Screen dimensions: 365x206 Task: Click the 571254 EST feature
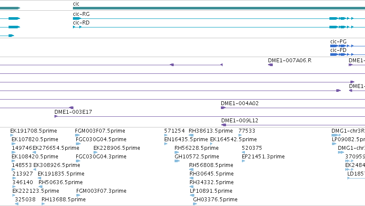click(x=166, y=135)
